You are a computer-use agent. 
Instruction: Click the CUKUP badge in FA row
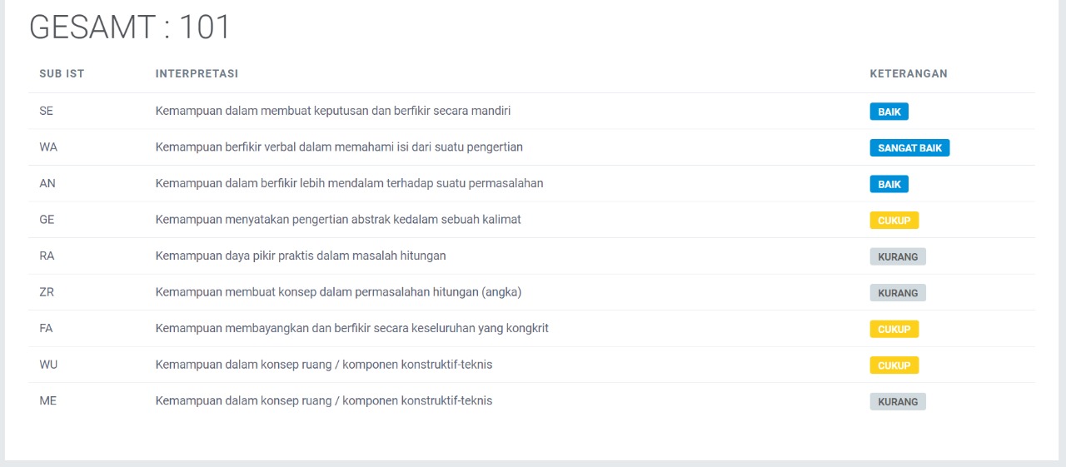894,329
